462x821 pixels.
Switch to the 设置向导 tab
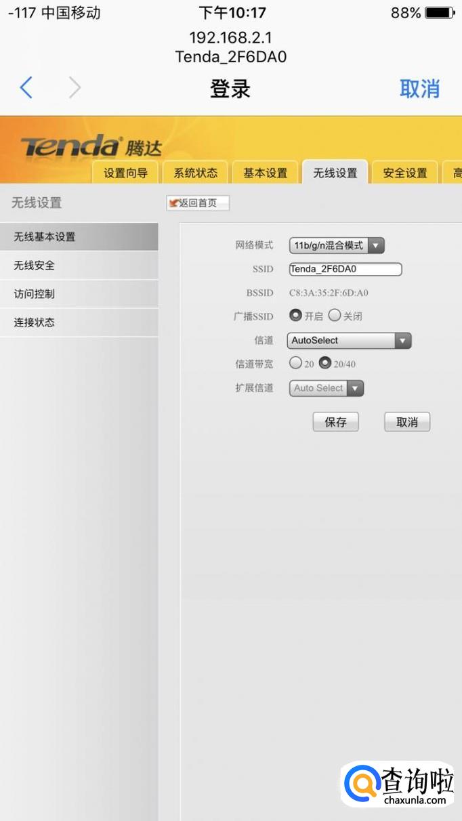tap(125, 173)
